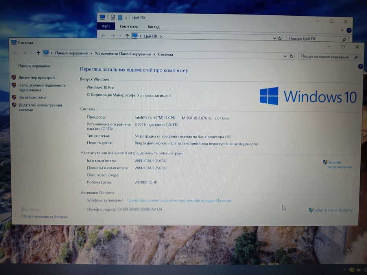Image resolution: width=367 pixels, height=275 pixels.
Task: Open help icon in Цей ПК window
Action: coord(349,30)
